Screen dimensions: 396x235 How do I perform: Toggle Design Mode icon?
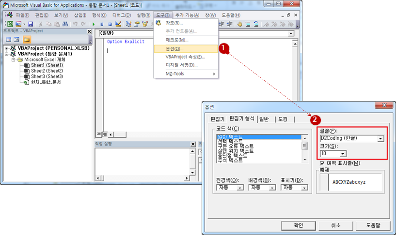pos(118,24)
